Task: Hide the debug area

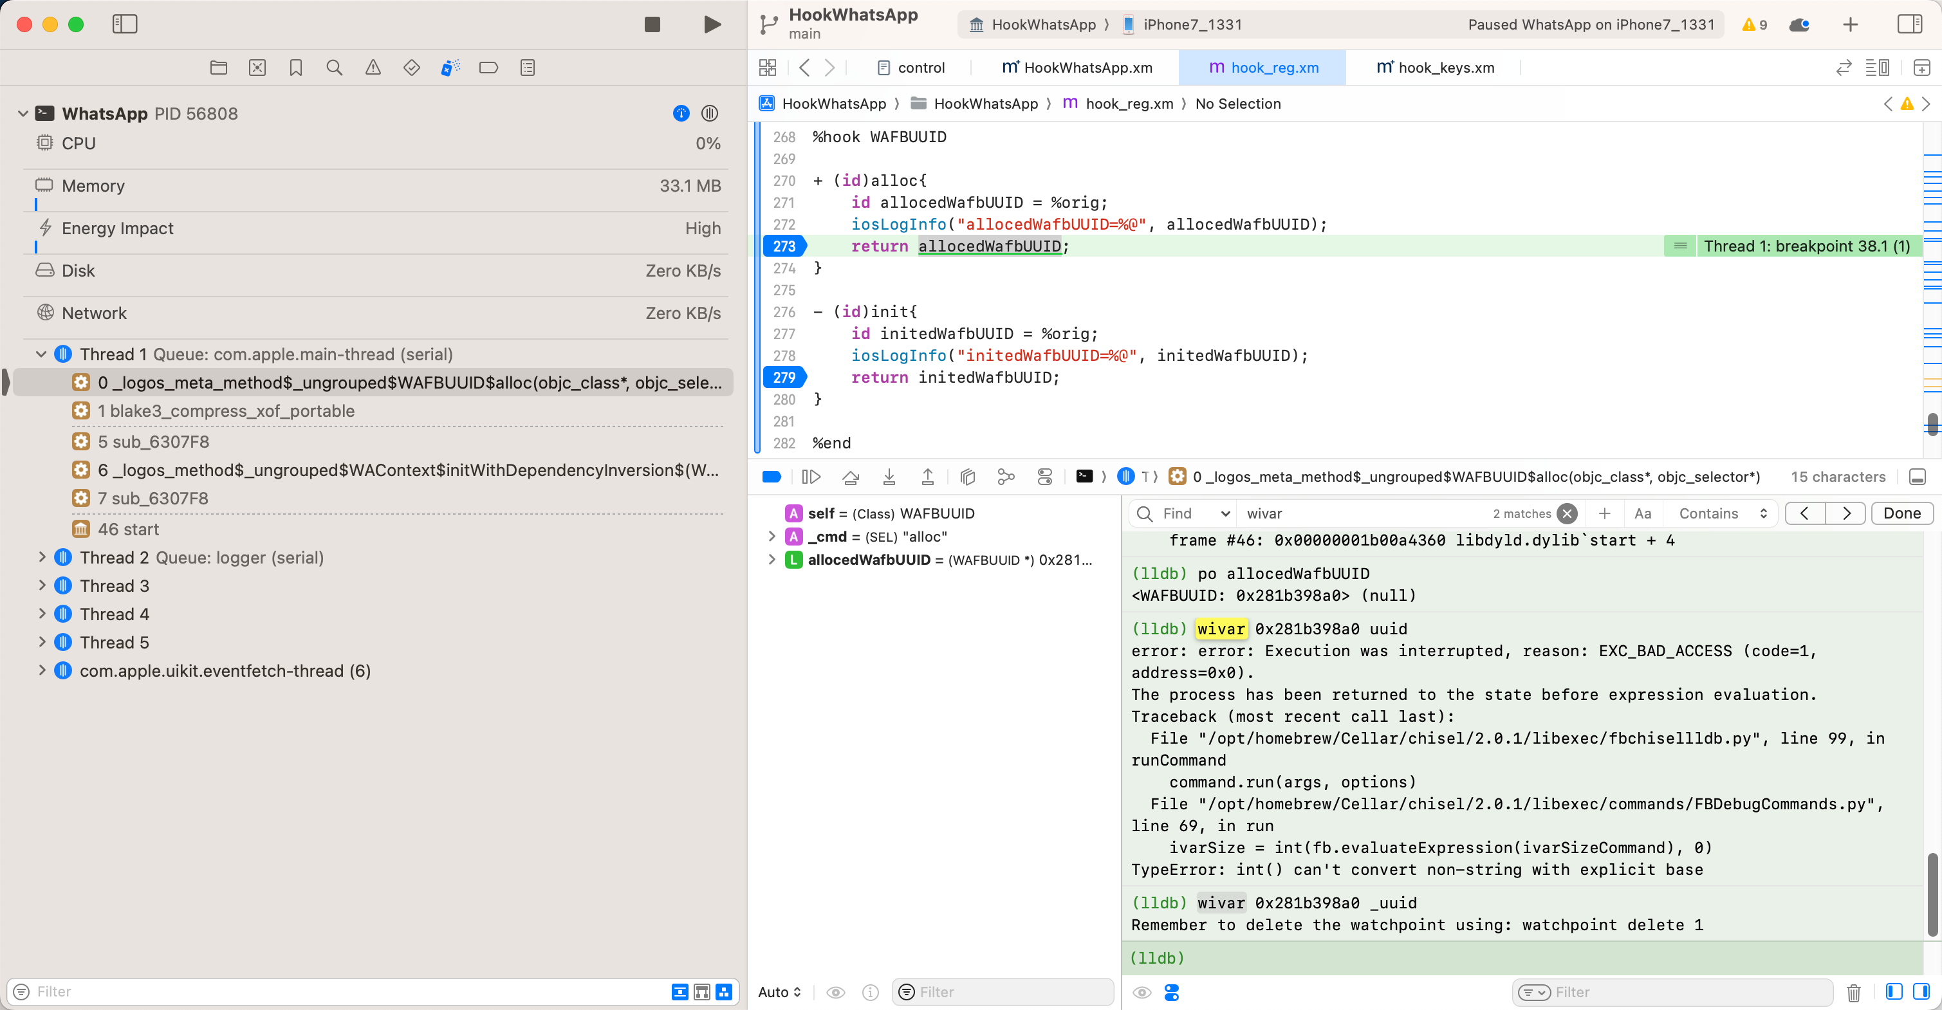Action: pyautogui.click(x=1917, y=476)
